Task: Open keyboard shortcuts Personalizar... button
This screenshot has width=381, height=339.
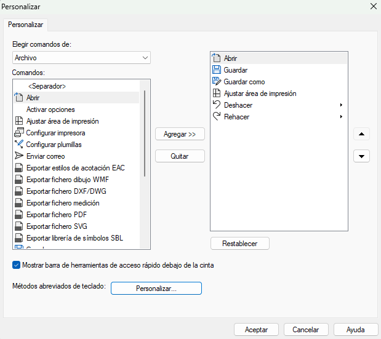Action: [156, 289]
